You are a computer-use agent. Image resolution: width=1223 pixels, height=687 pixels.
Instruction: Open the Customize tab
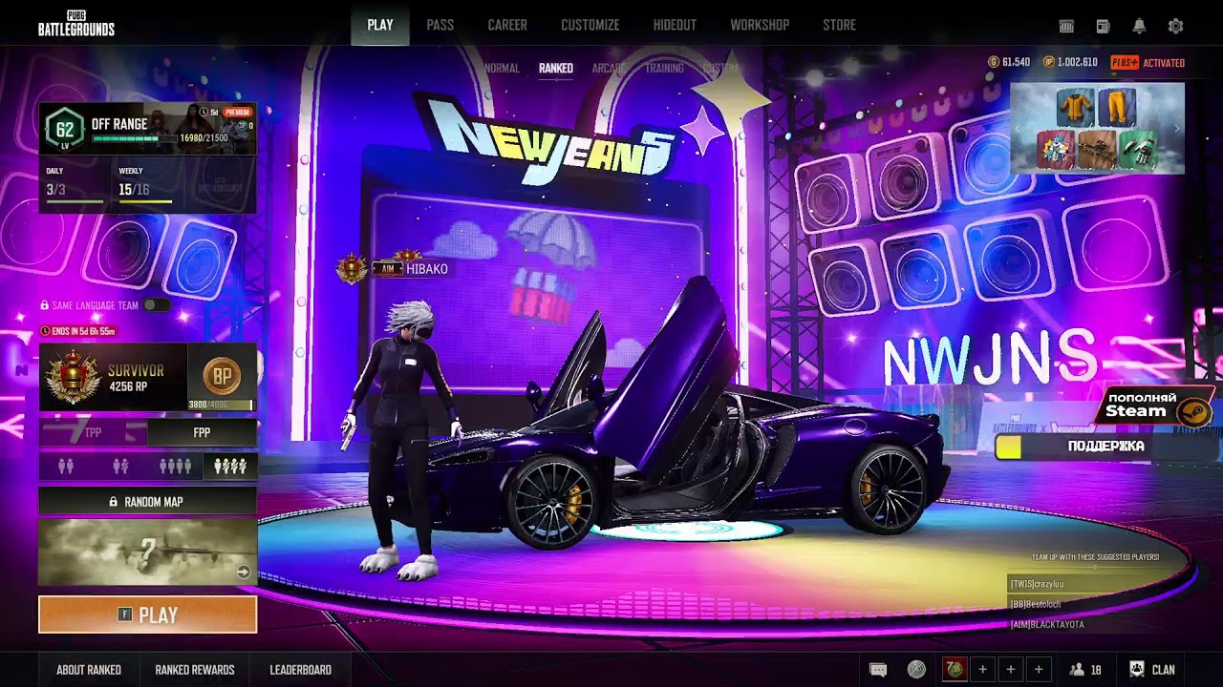click(590, 25)
